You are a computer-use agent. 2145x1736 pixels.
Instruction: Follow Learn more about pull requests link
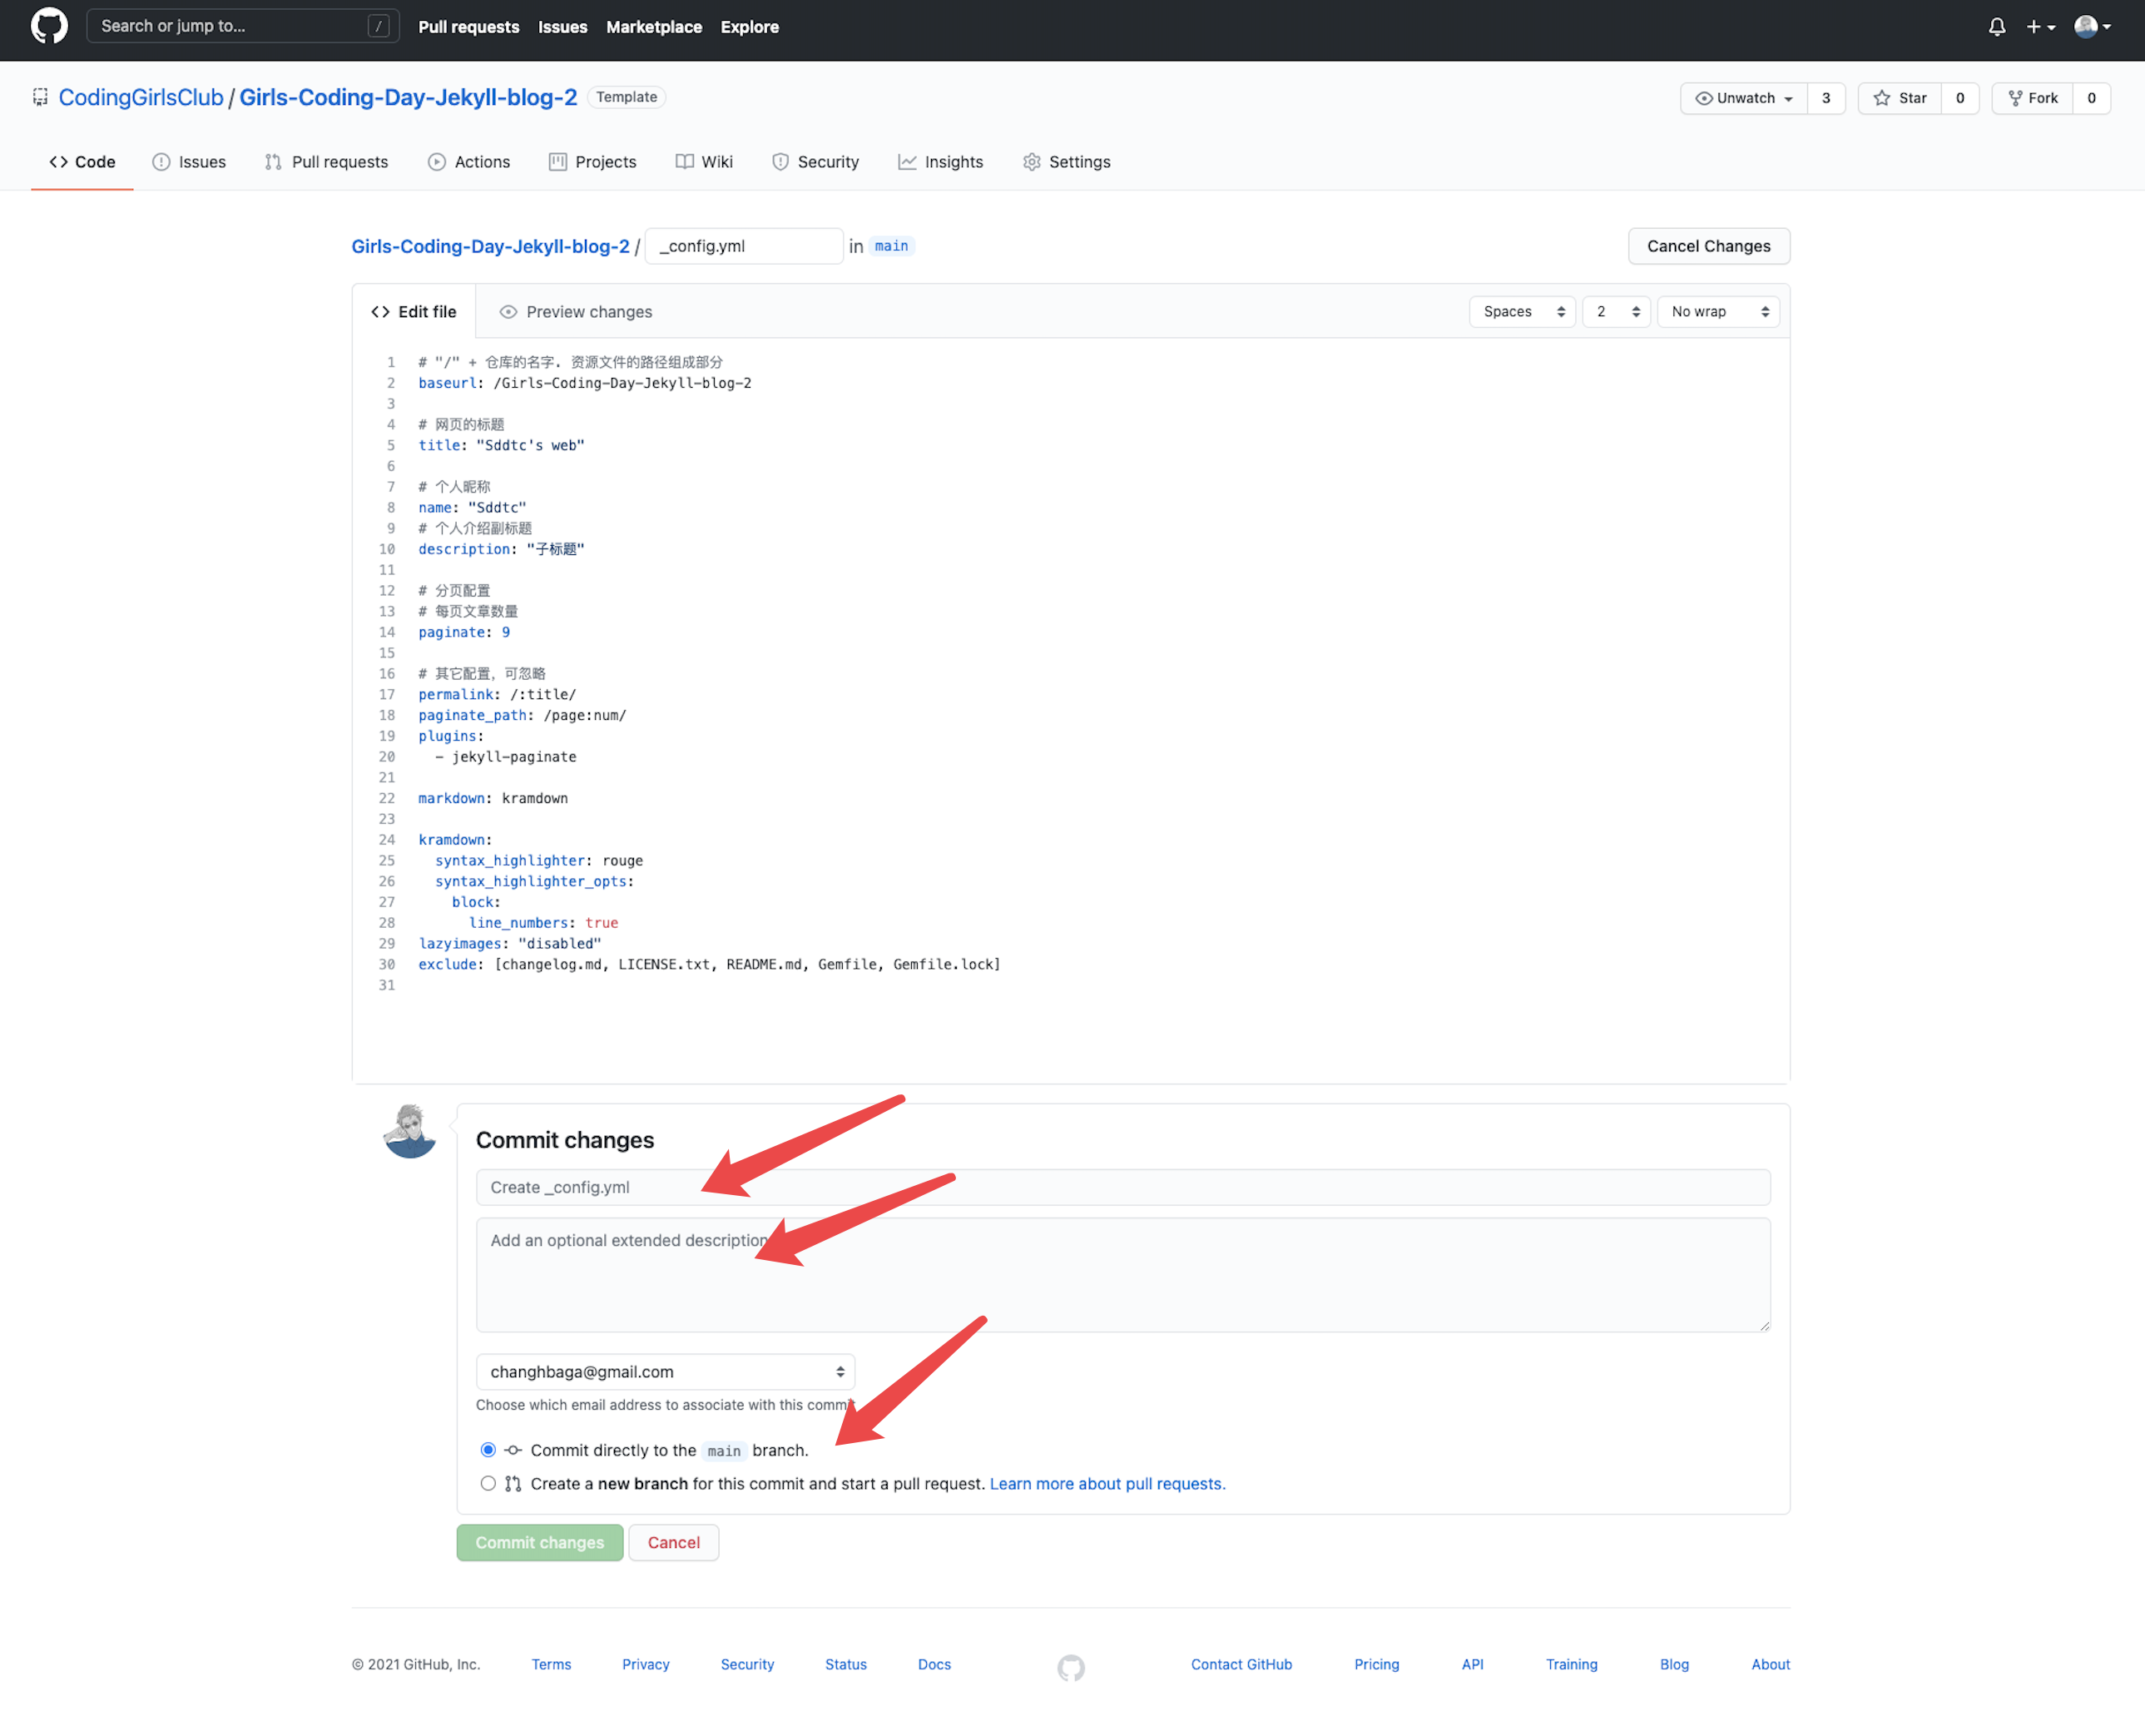(1107, 1484)
